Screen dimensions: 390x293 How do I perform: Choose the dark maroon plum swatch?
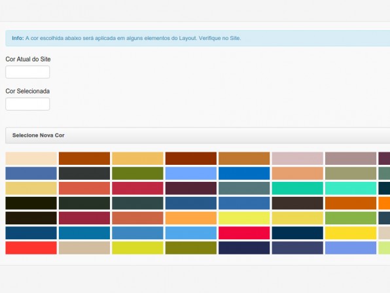click(191, 188)
